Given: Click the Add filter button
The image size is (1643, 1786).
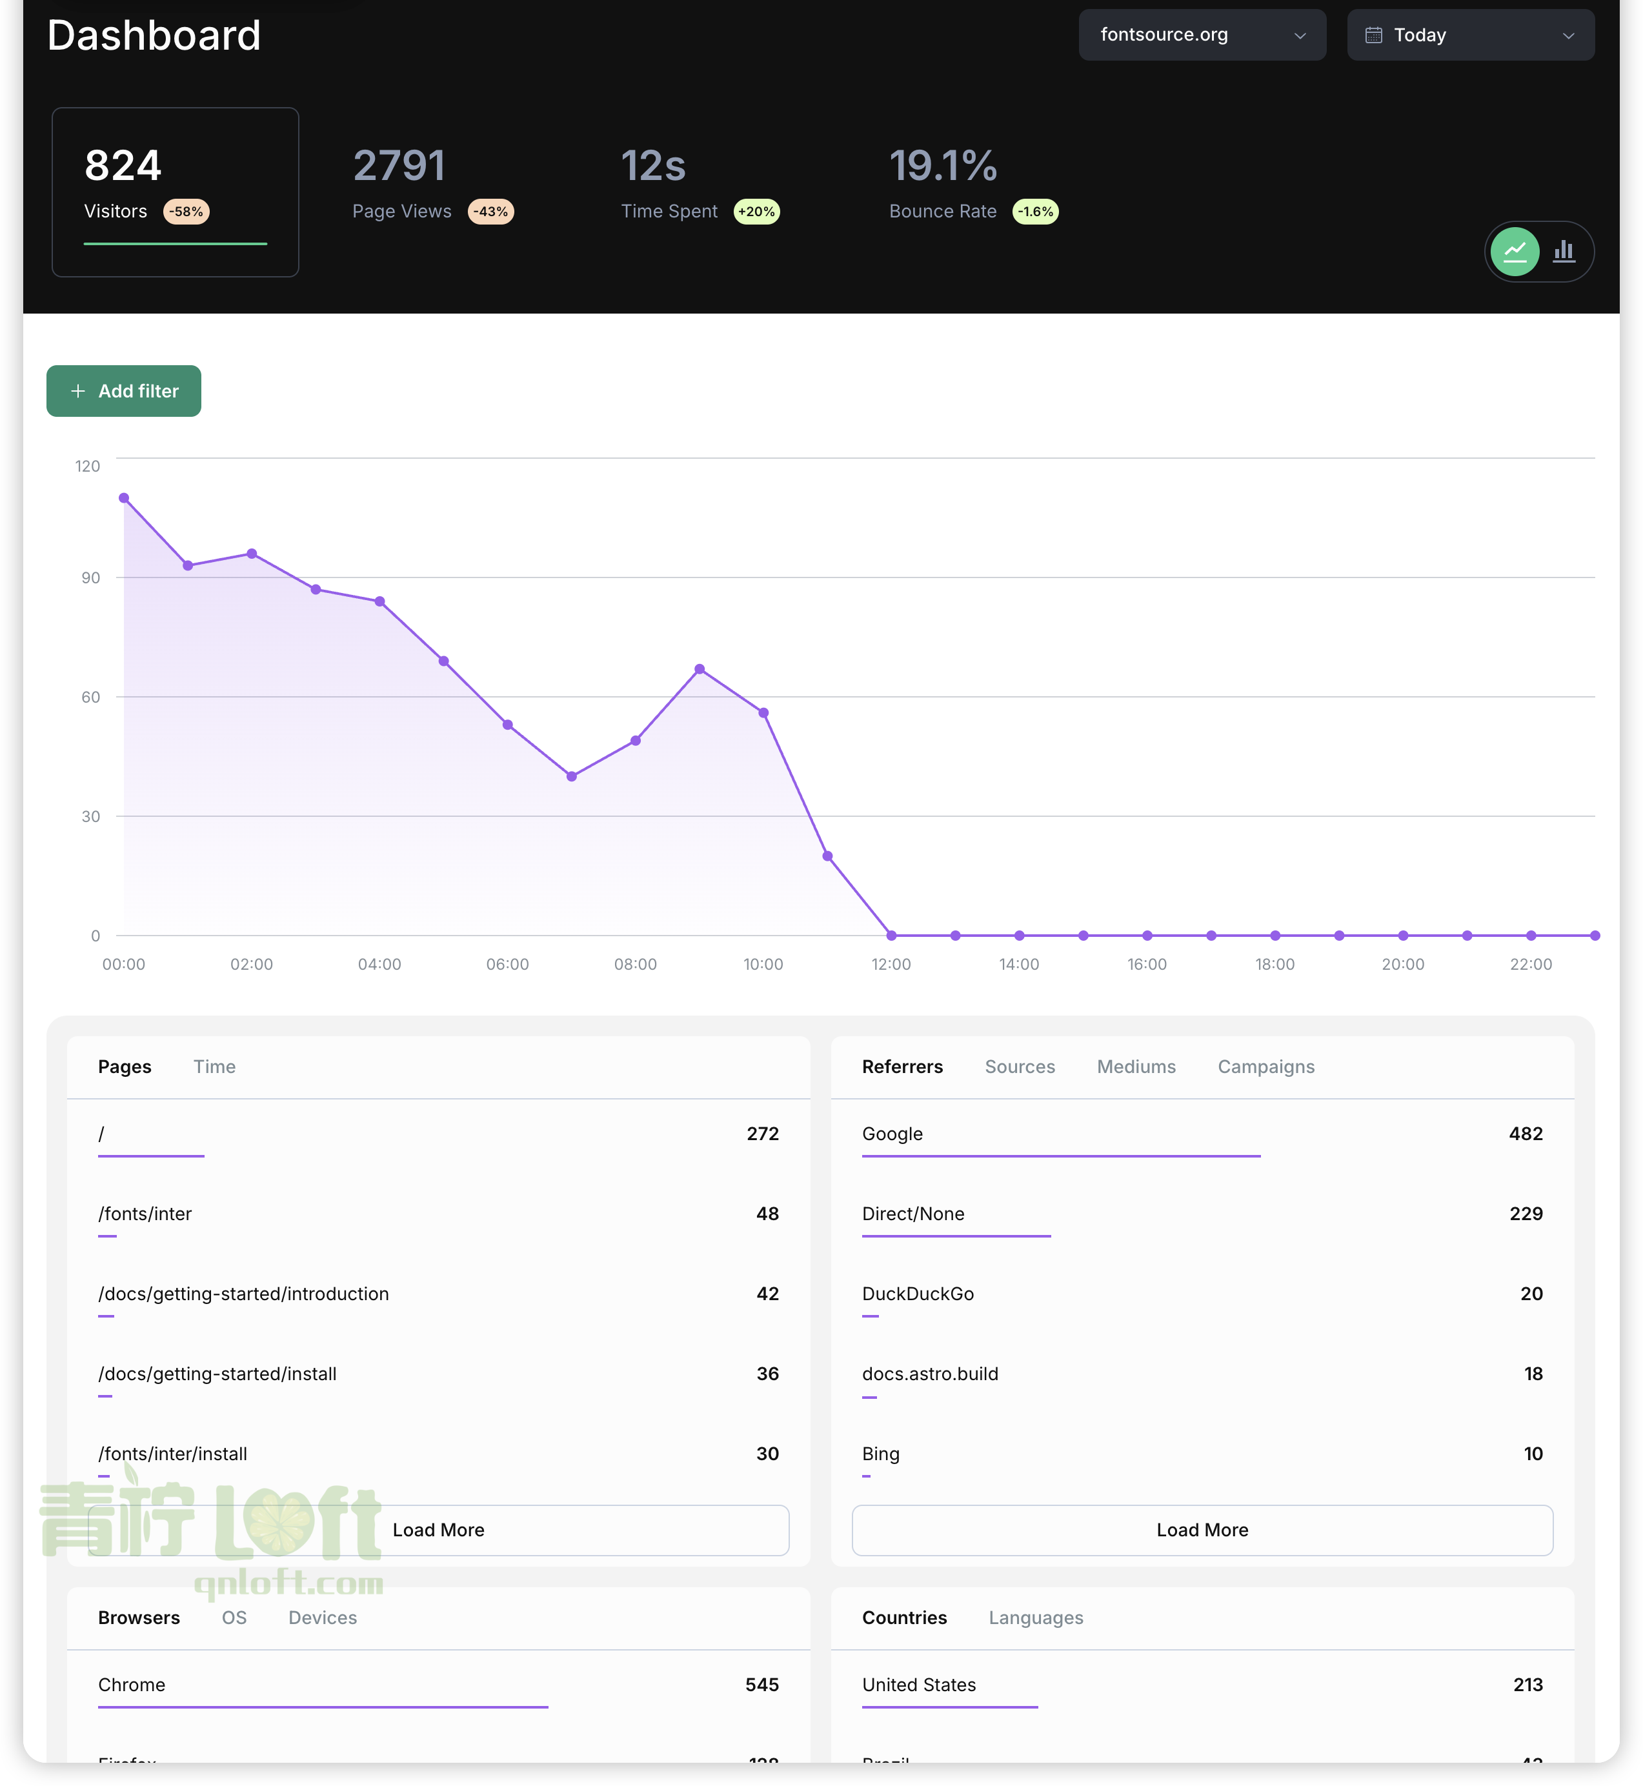Looking at the screenshot, I should click(x=124, y=391).
